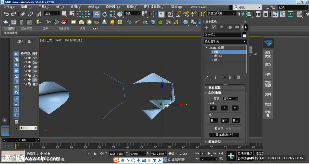Toggle Display Helpers filter in explorer
The image size is (309, 164).
pos(16,76)
